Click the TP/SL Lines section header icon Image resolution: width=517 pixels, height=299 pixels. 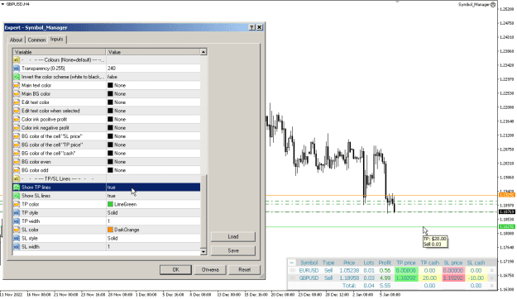(x=17, y=178)
